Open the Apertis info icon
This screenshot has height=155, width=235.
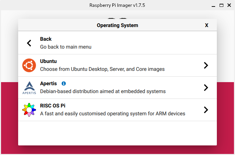64,83
